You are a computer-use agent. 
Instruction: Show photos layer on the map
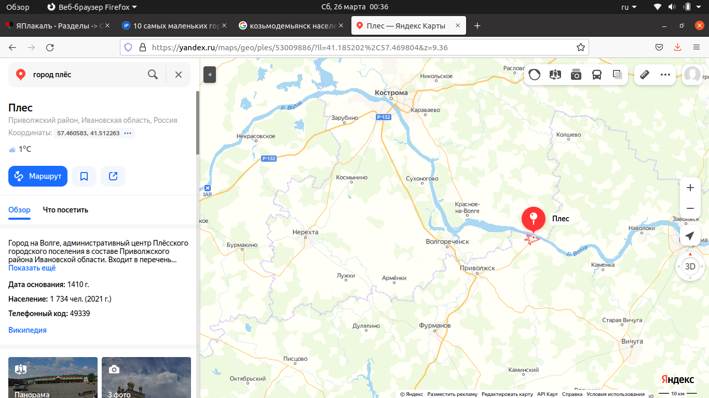[576, 75]
